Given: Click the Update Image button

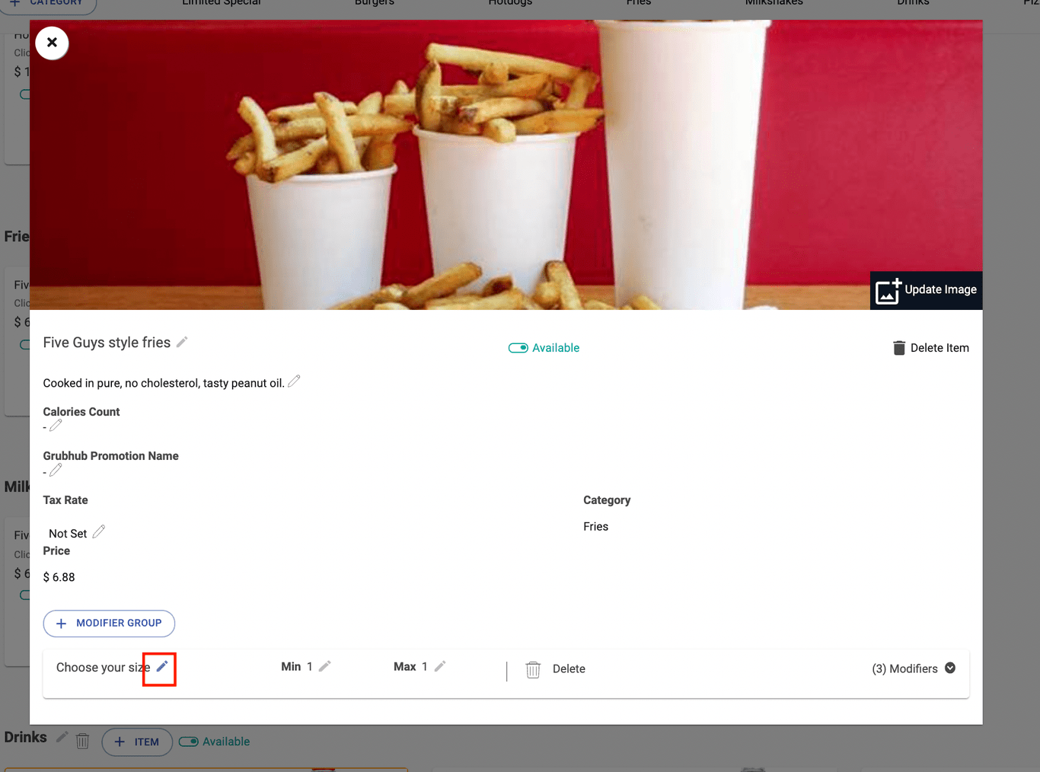Looking at the screenshot, I should (x=926, y=290).
